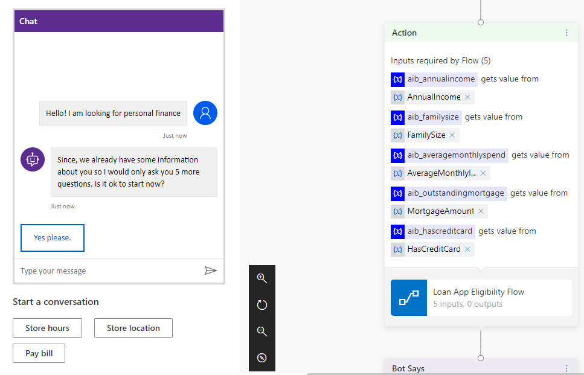The height and width of the screenshot is (375, 584).
Task: Click the zoom in canvas icon
Action: pyautogui.click(x=262, y=278)
